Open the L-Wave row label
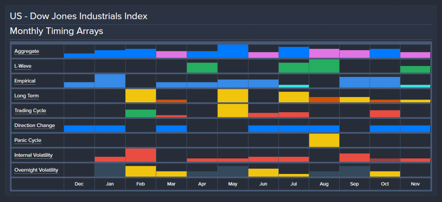This screenshot has width=442, height=202. coord(23,66)
